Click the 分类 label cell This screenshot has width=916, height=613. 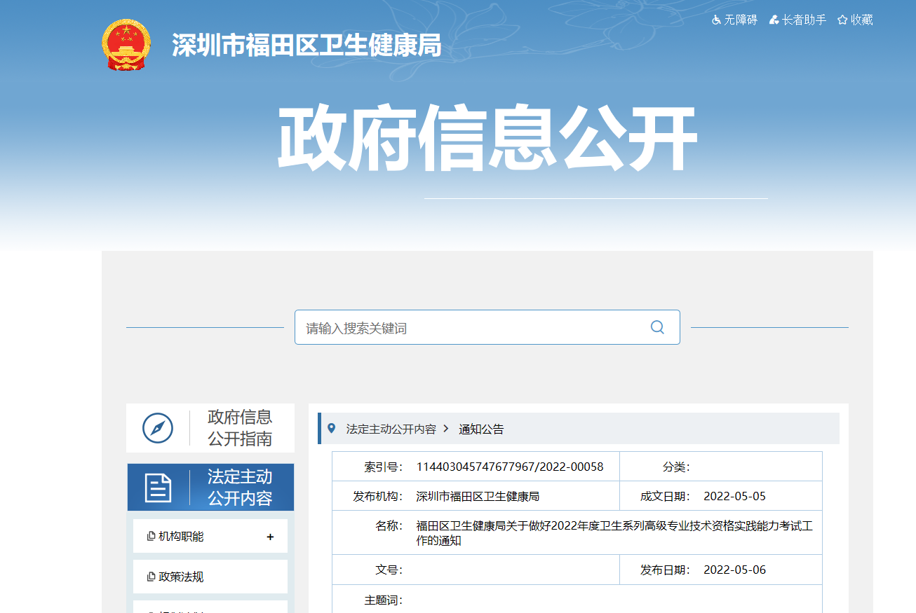pyautogui.click(x=676, y=467)
